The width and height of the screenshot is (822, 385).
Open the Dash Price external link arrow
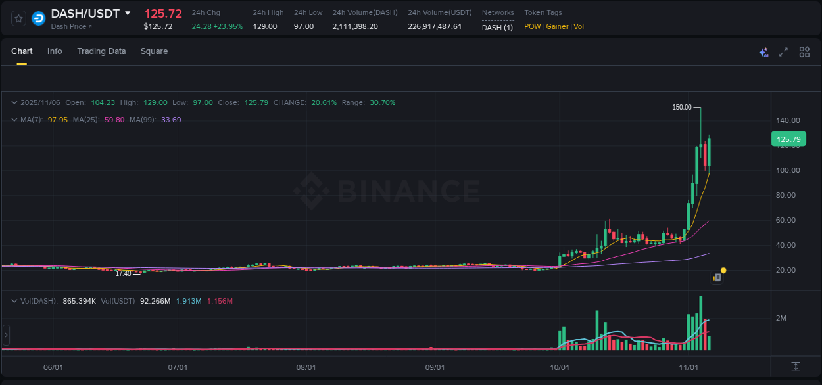pos(89,26)
